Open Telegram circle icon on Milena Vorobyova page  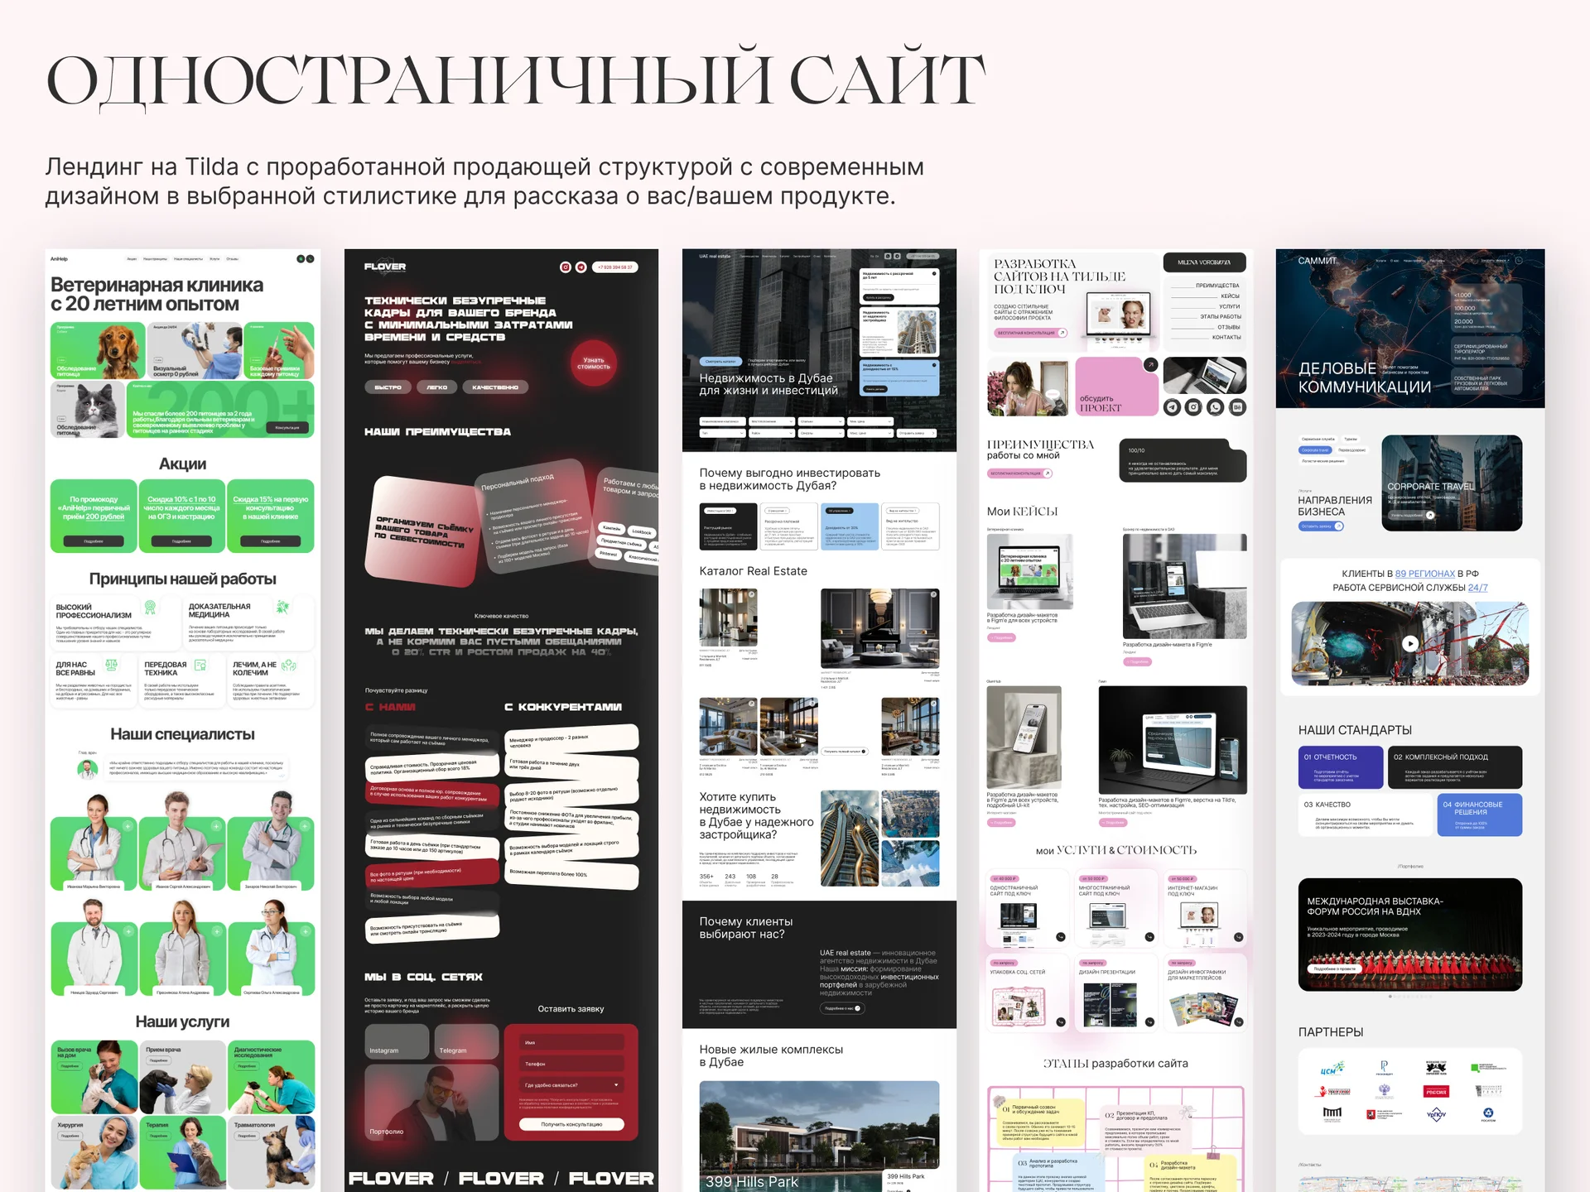tap(1172, 406)
